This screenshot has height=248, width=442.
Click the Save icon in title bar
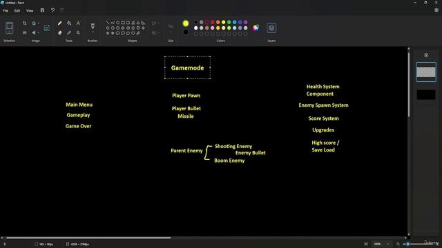[x=42, y=10]
